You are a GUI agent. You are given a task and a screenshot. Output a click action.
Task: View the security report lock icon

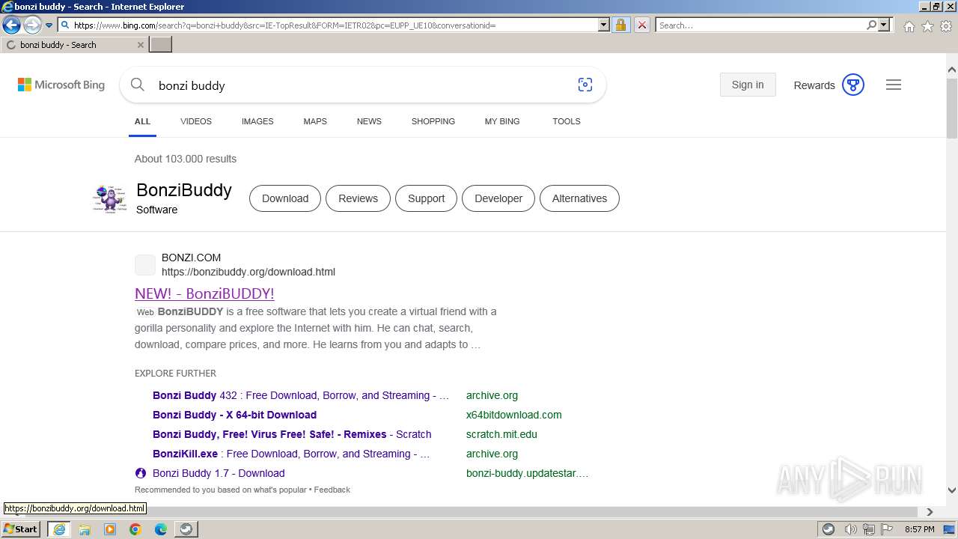[x=620, y=25]
